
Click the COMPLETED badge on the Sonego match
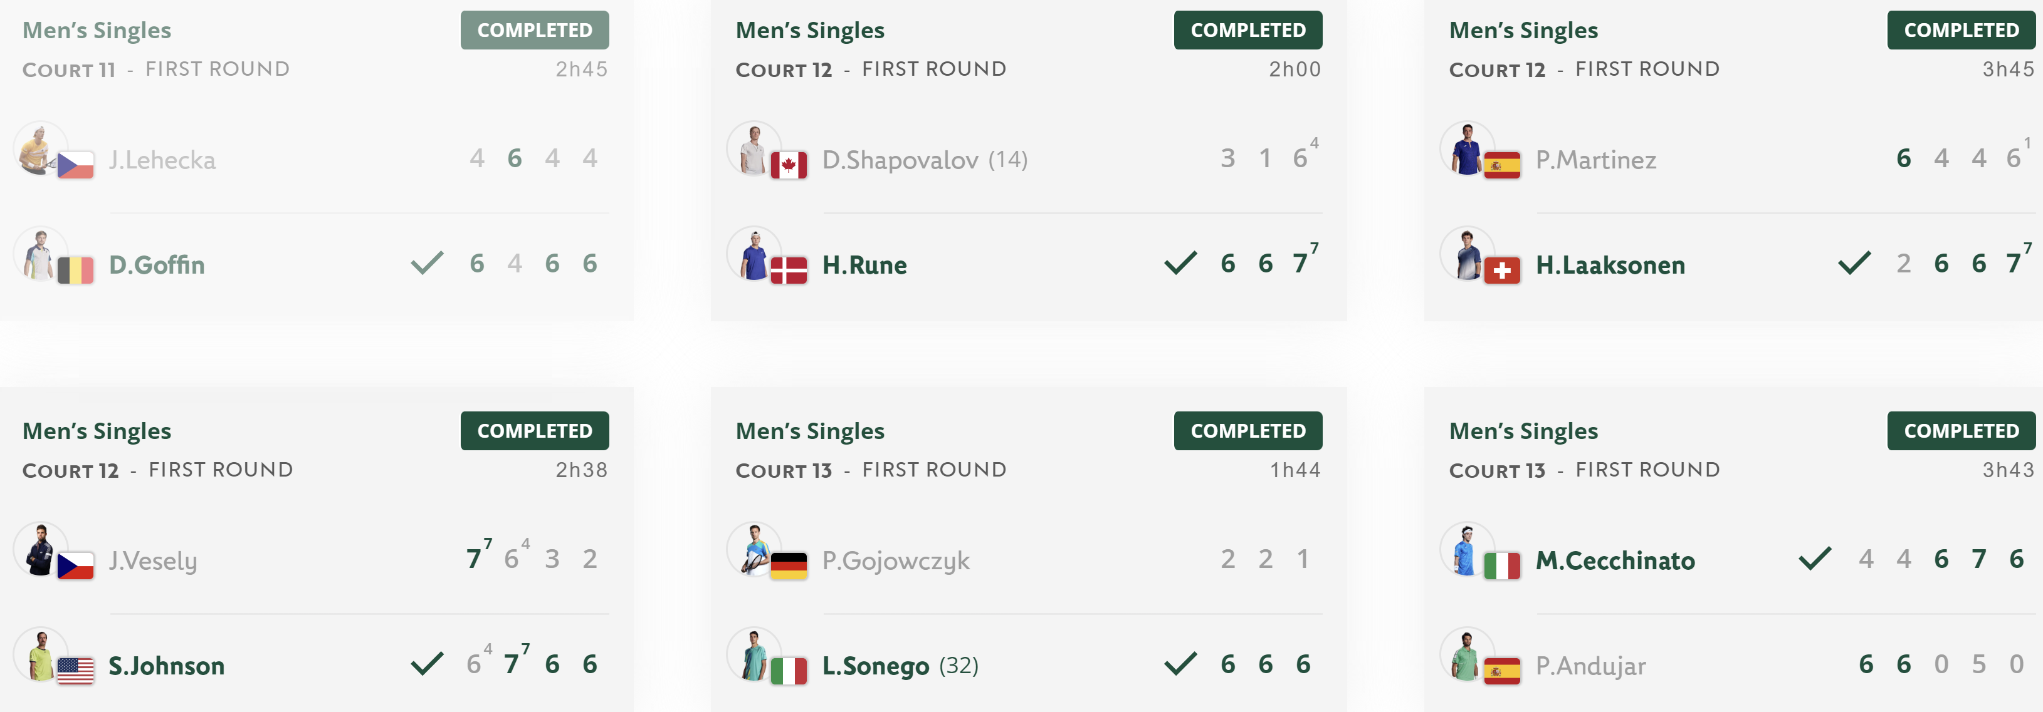tap(1247, 431)
